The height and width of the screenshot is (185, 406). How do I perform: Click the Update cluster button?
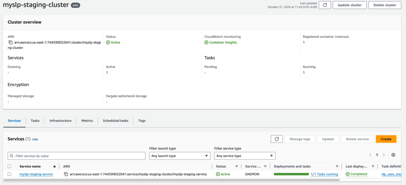(x=350, y=5)
